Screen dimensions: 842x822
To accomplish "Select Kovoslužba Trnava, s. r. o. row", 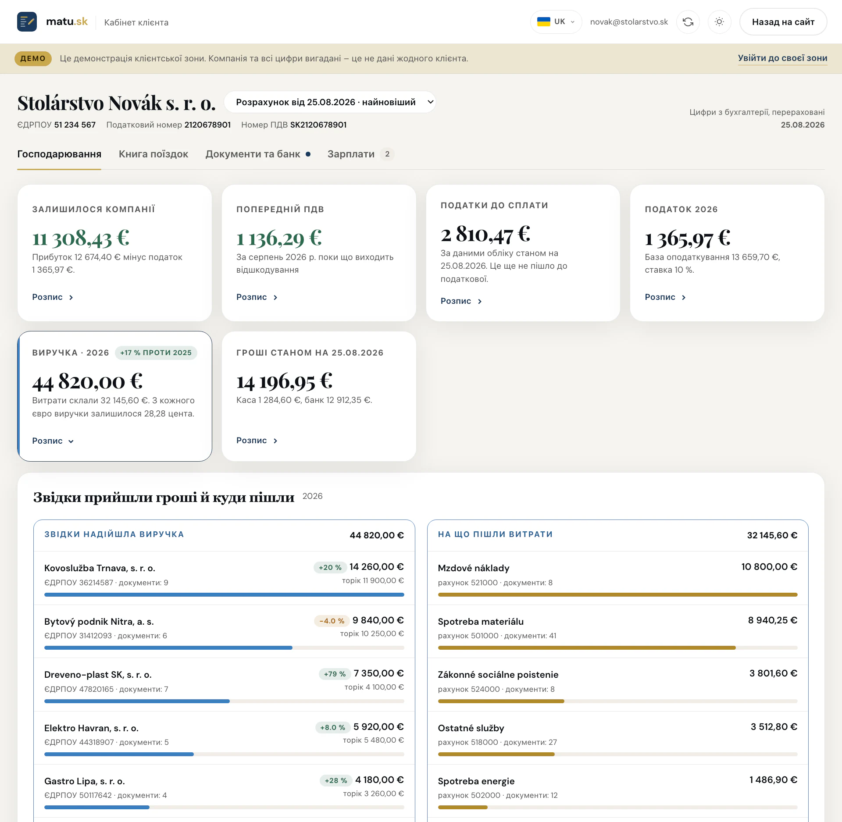I will (x=224, y=578).
